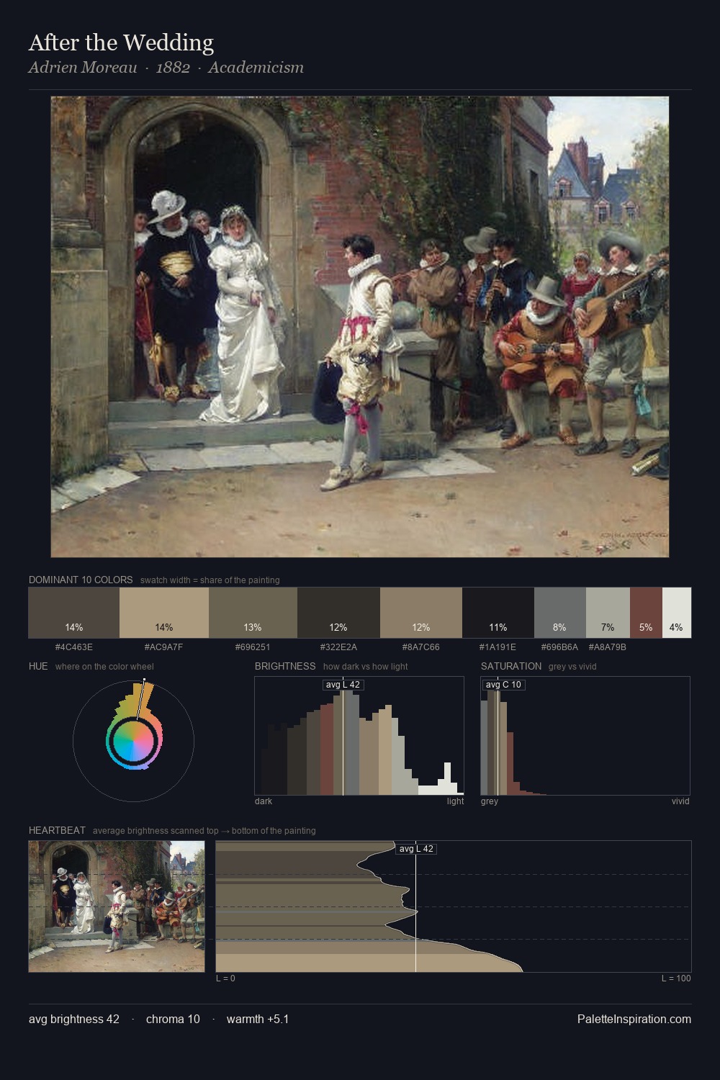Screen dimensions: 720x1080
Task: Click the HUE section heading
Action: [x=38, y=666]
